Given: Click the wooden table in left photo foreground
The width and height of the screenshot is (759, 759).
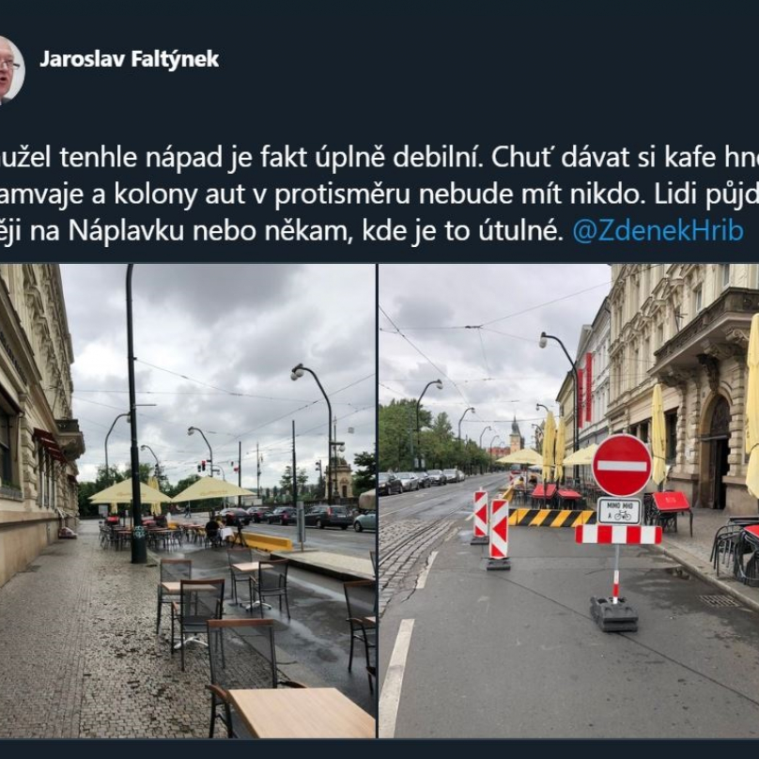Looking at the screenshot, I should [301, 713].
